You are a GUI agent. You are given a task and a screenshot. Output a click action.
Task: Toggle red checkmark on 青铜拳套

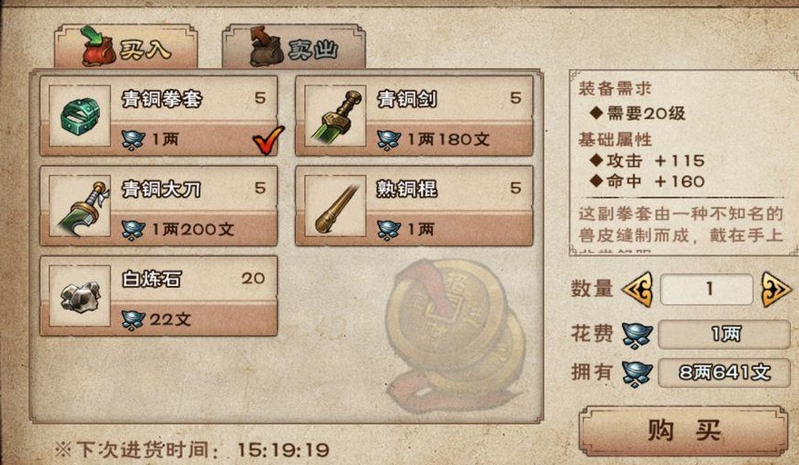click(x=269, y=140)
